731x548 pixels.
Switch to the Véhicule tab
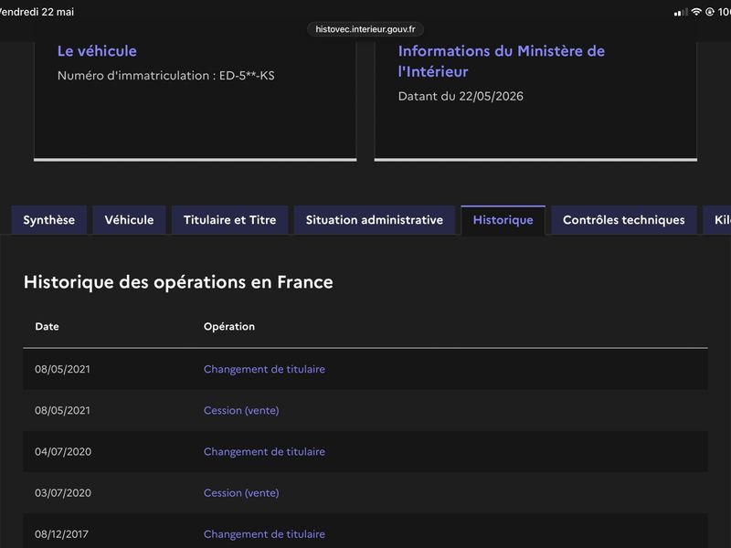(x=129, y=220)
